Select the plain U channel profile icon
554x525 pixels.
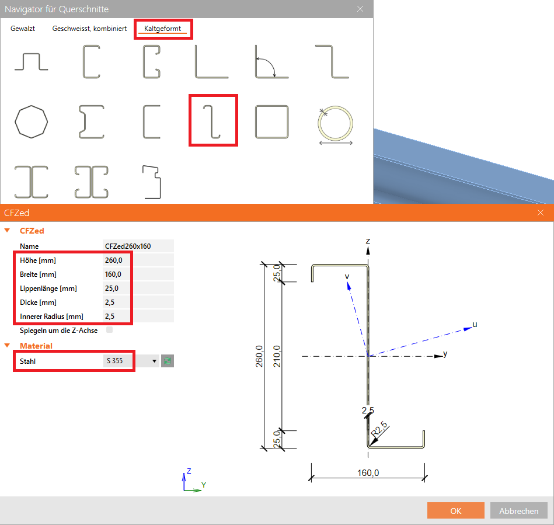[152, 121]
